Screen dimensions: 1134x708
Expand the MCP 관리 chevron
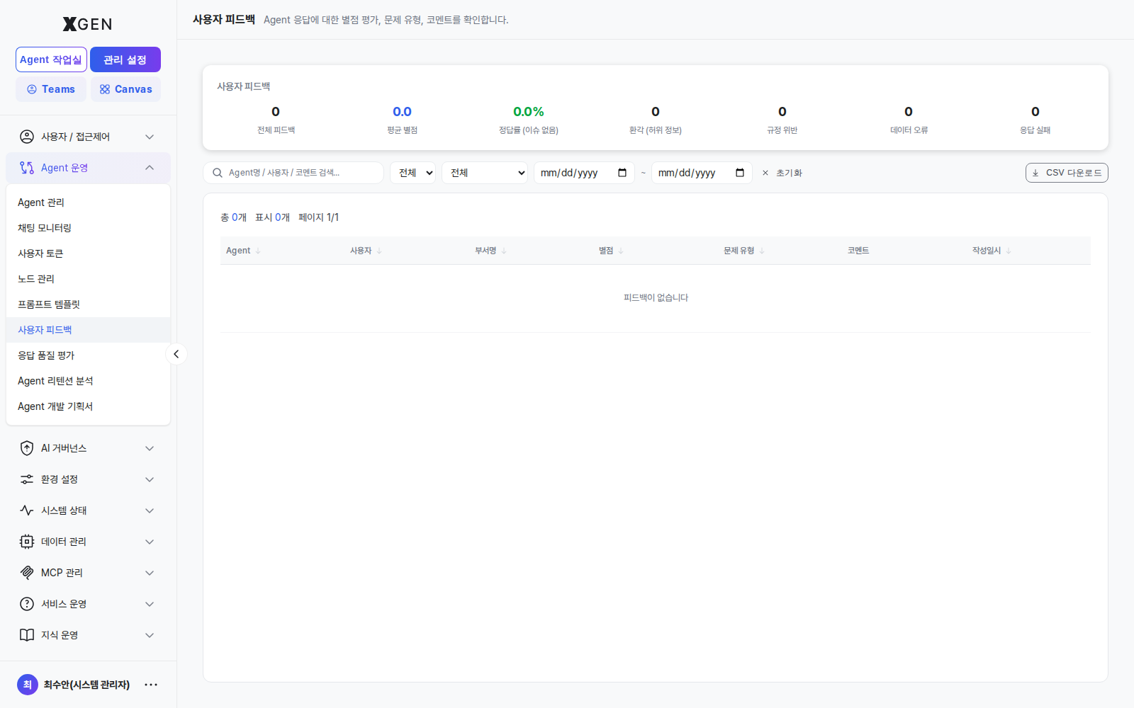coord(150,573)
